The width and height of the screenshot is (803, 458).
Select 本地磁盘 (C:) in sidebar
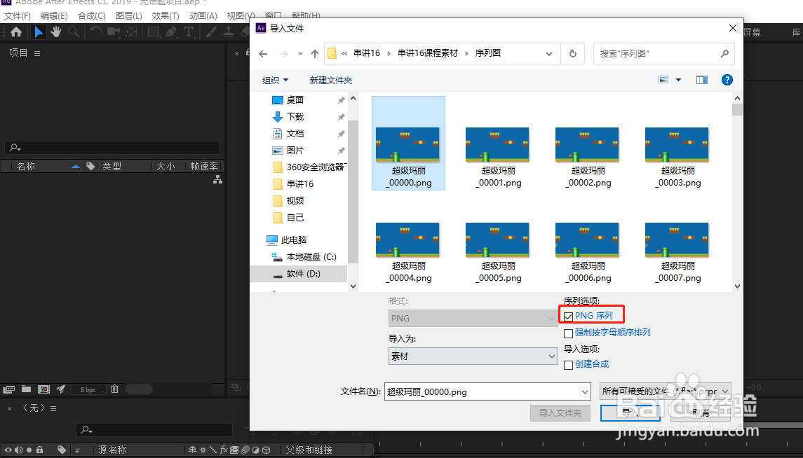pyautogui.click(x=311, y=257)
